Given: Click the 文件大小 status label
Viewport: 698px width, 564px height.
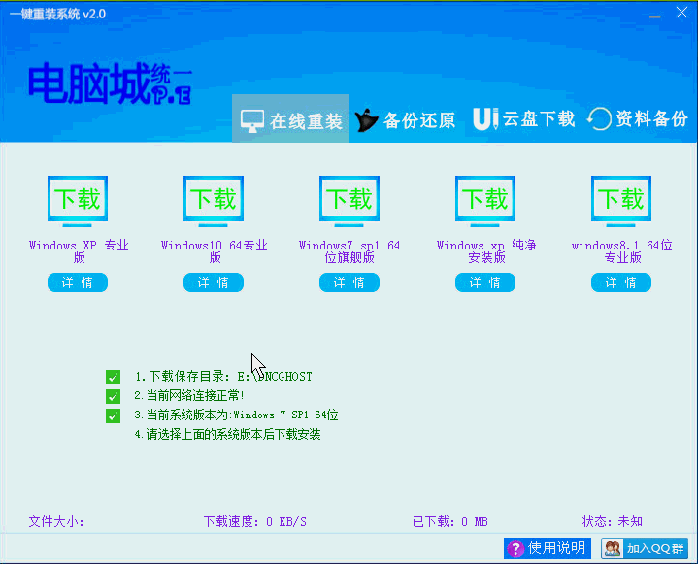Looking at the screenshot, I should pos(56,521).
